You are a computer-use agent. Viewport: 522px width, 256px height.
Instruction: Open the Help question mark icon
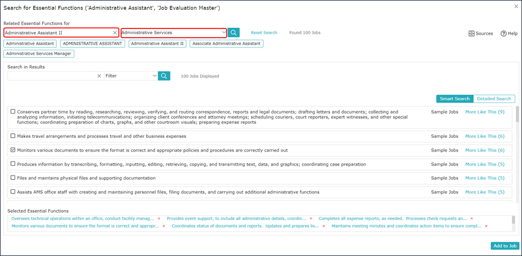tap(503, 33)
